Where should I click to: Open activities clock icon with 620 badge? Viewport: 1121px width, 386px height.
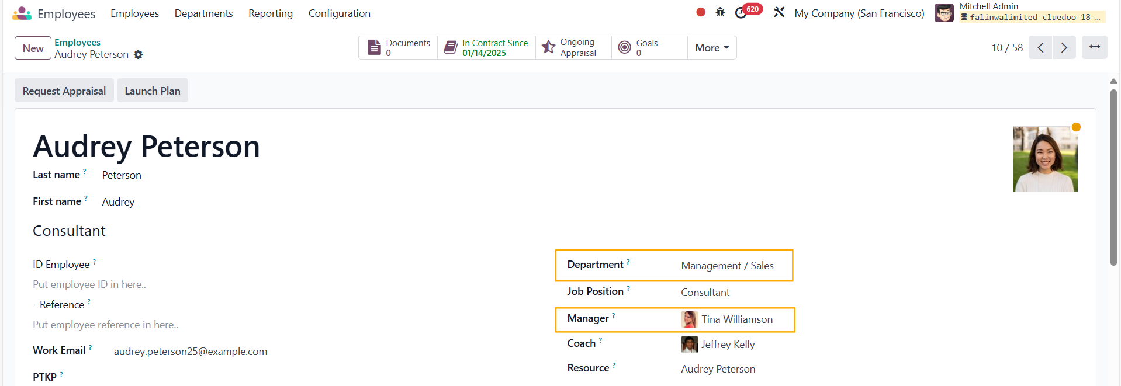(741, 13)
